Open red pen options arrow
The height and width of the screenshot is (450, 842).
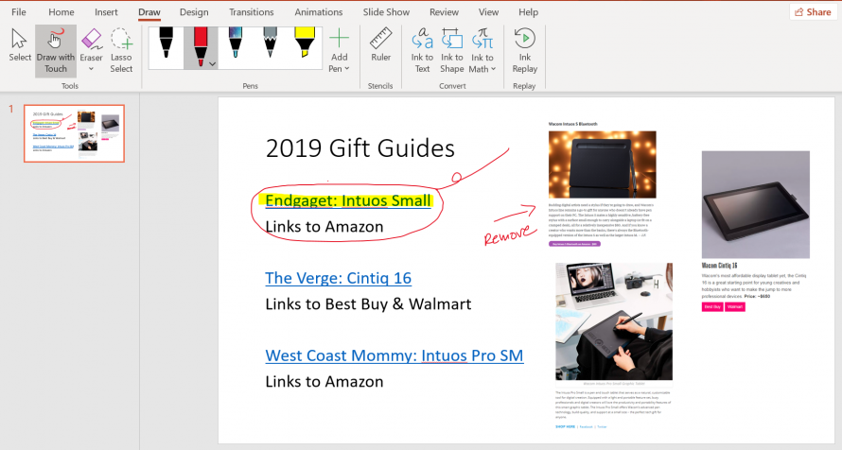[x=213, y=64]
